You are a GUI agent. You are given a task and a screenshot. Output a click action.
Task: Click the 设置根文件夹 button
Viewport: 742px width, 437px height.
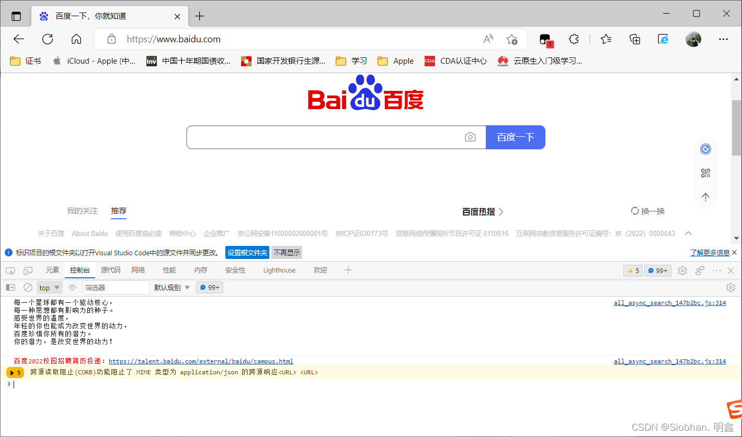[247, 253]
